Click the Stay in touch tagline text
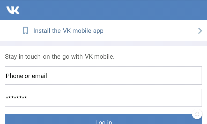The image size is (207, 124). (60, 57)
